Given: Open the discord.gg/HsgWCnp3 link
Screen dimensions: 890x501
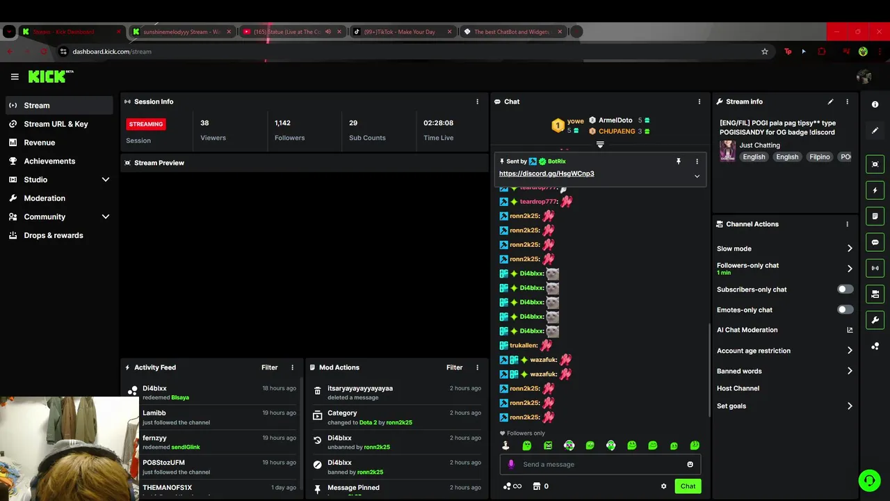Looking at the screenshot, I should [x=547, y=174].
